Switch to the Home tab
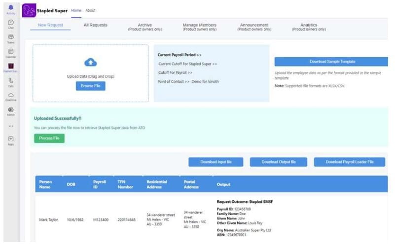The width and height of the screenshot is (396, 250). coord(76,10)
